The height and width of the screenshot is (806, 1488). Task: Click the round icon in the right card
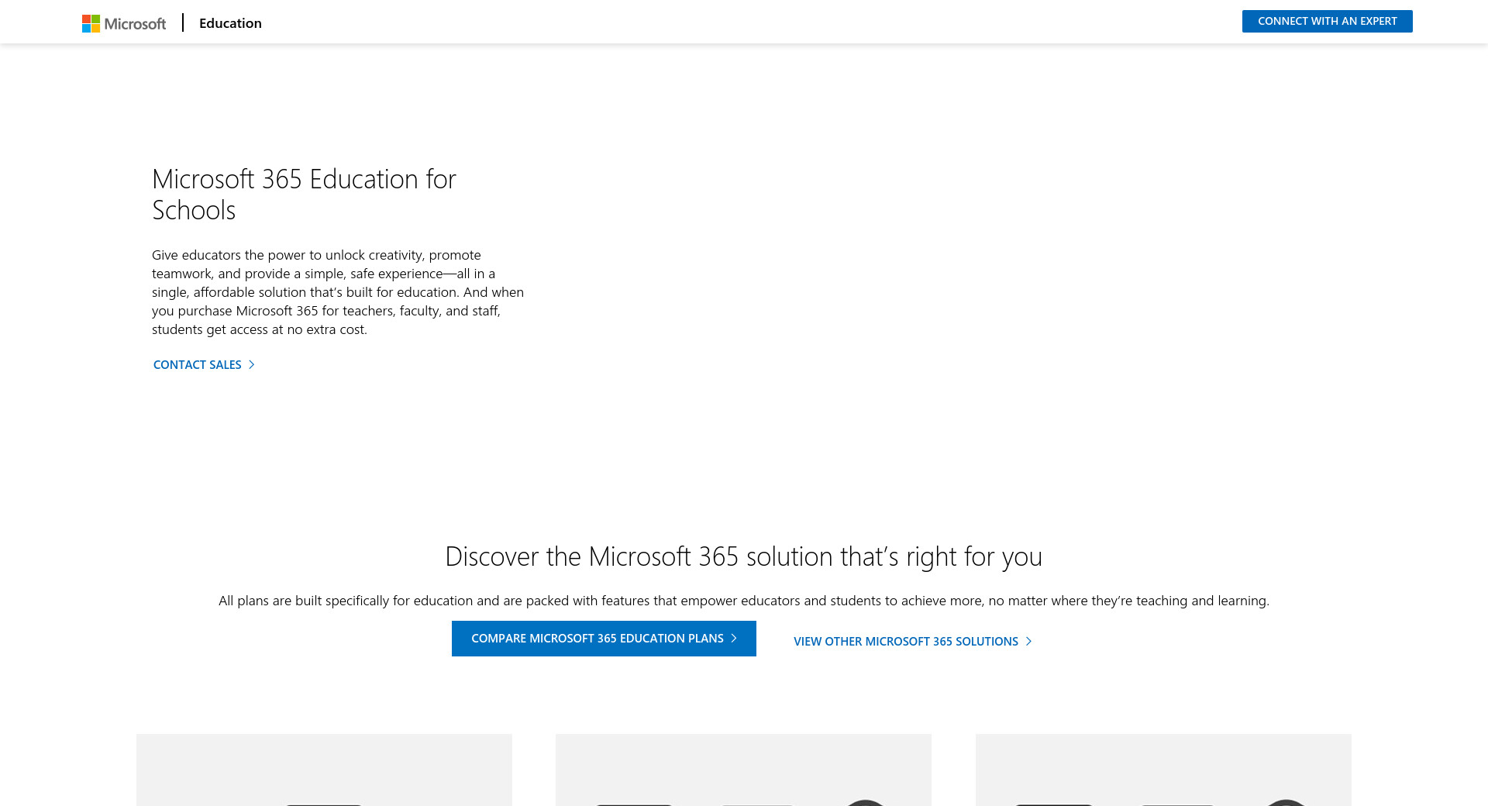(1285, 802)
